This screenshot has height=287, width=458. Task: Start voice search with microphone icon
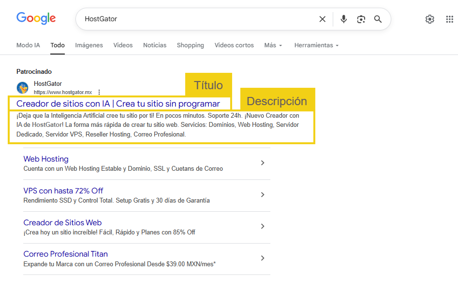pyautogui.click(x=343, y=19)
